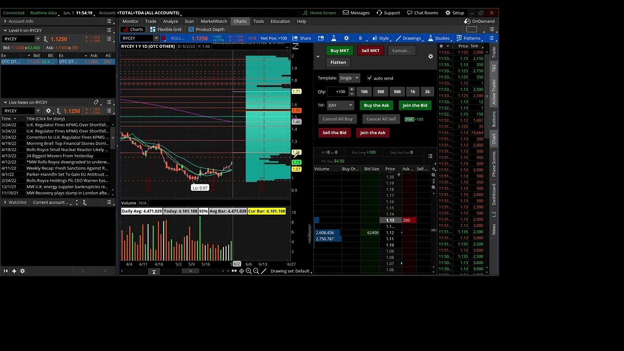Open the chart symbol RYCEY dropdown

[156, 38]
